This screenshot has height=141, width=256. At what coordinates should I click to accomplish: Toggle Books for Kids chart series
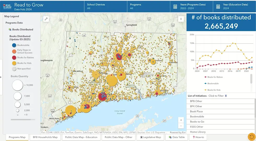[x=212, y=90]
